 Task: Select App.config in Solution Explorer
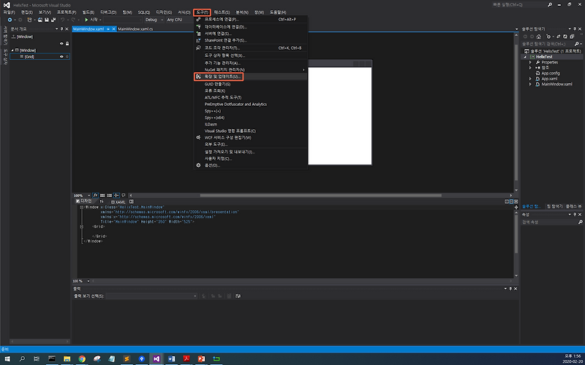tap(551, 74)
